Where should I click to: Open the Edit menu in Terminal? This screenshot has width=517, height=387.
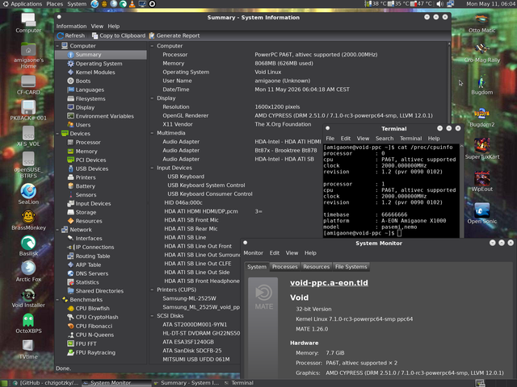346,139
